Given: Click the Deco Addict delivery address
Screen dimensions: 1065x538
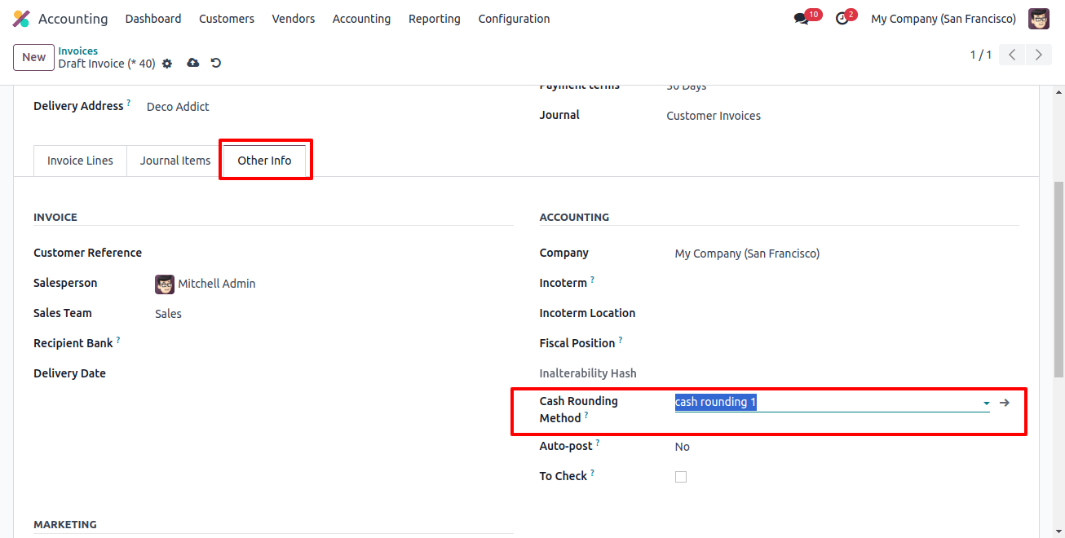Looking at the screenshot, I should (x=178, y=107).
